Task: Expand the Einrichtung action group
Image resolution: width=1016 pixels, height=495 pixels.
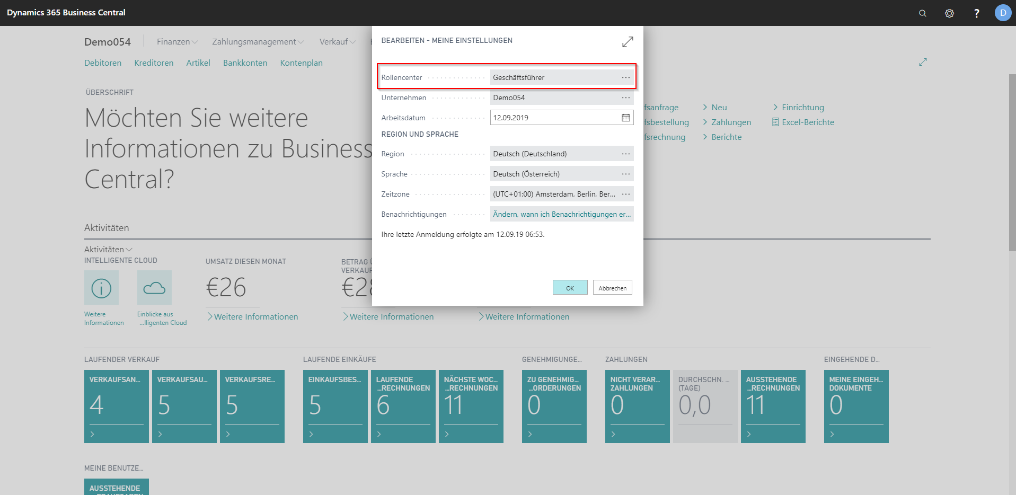Action: click(x=799, y=107)
